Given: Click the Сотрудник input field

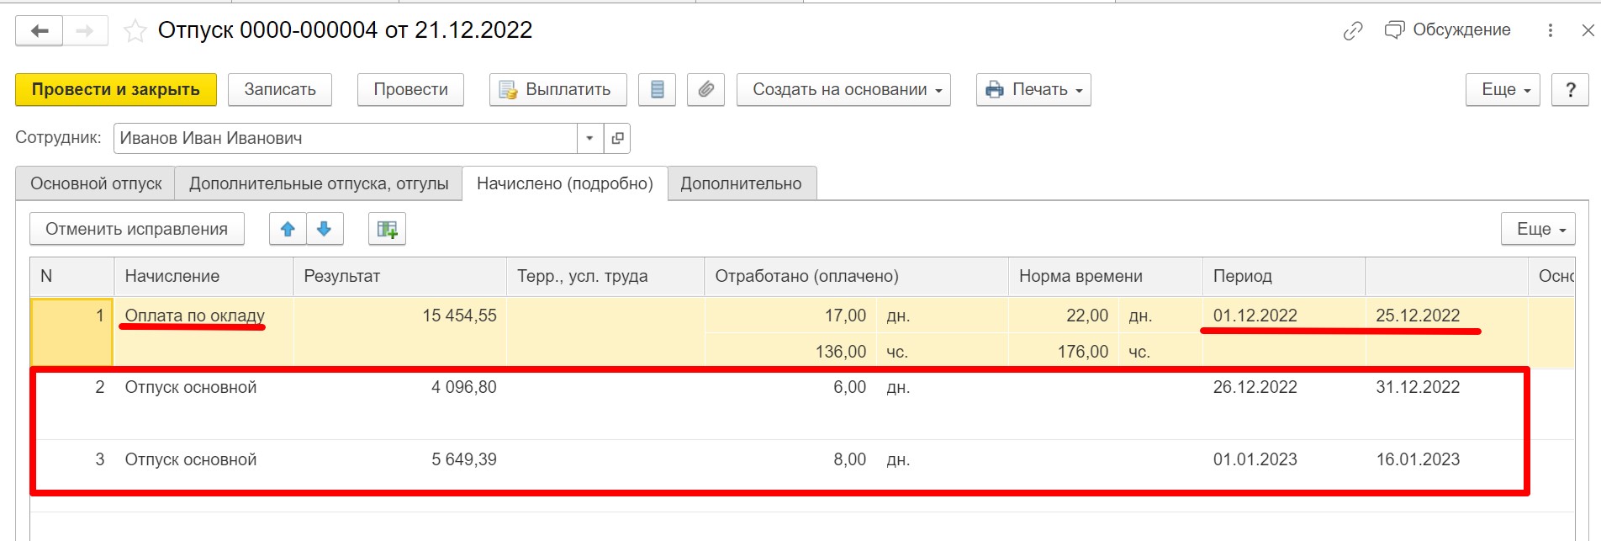Looking at the screenshot, I should (x=345, y=138).
